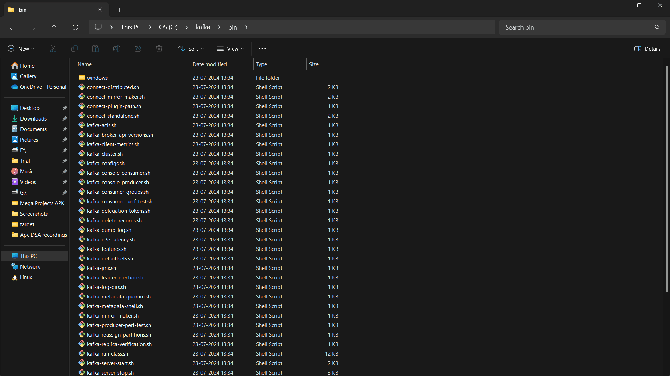Click the Forward navigation arrow
670x376 pixels.
click(x=33, y=27)
